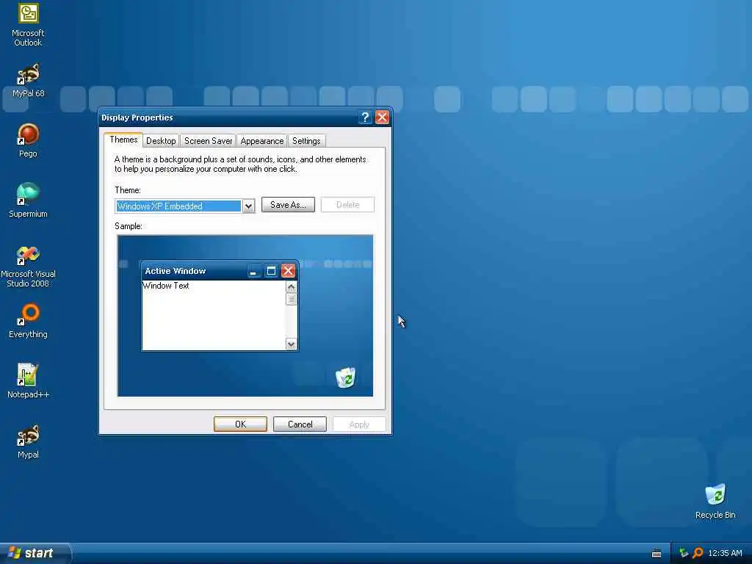Click the on-screen keyboard icon in taskbar

click(x=657, y=554)
